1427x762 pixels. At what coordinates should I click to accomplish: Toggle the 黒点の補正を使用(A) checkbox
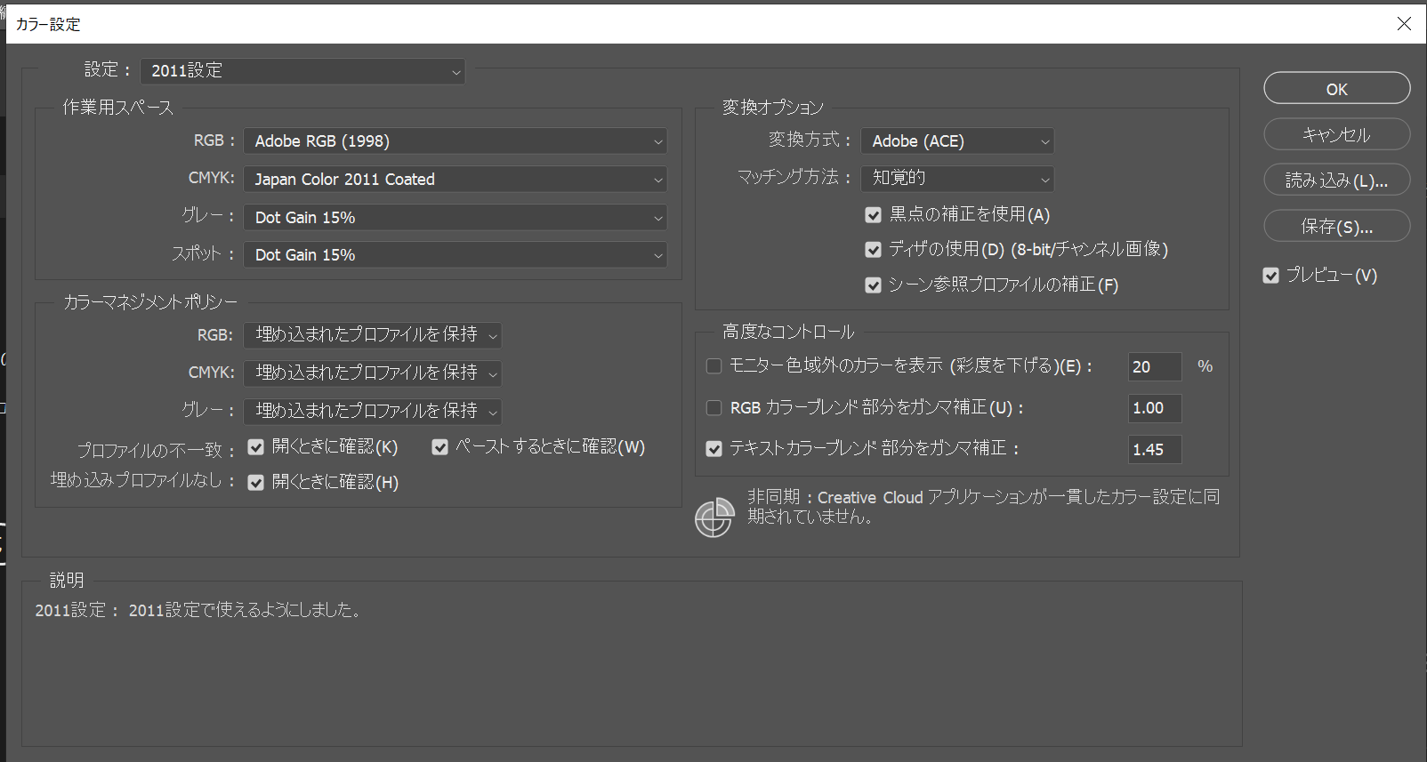(873, 215)
